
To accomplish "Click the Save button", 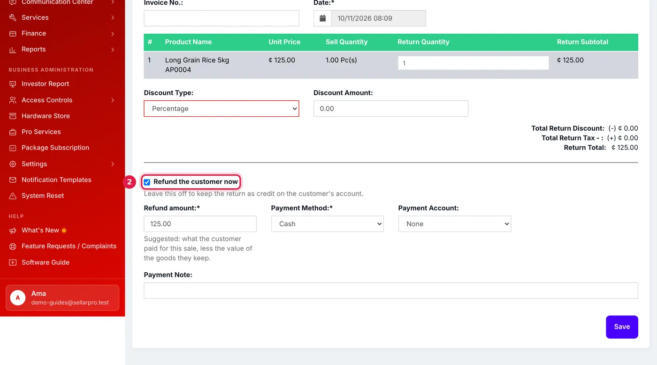I will tap(622, 327).
